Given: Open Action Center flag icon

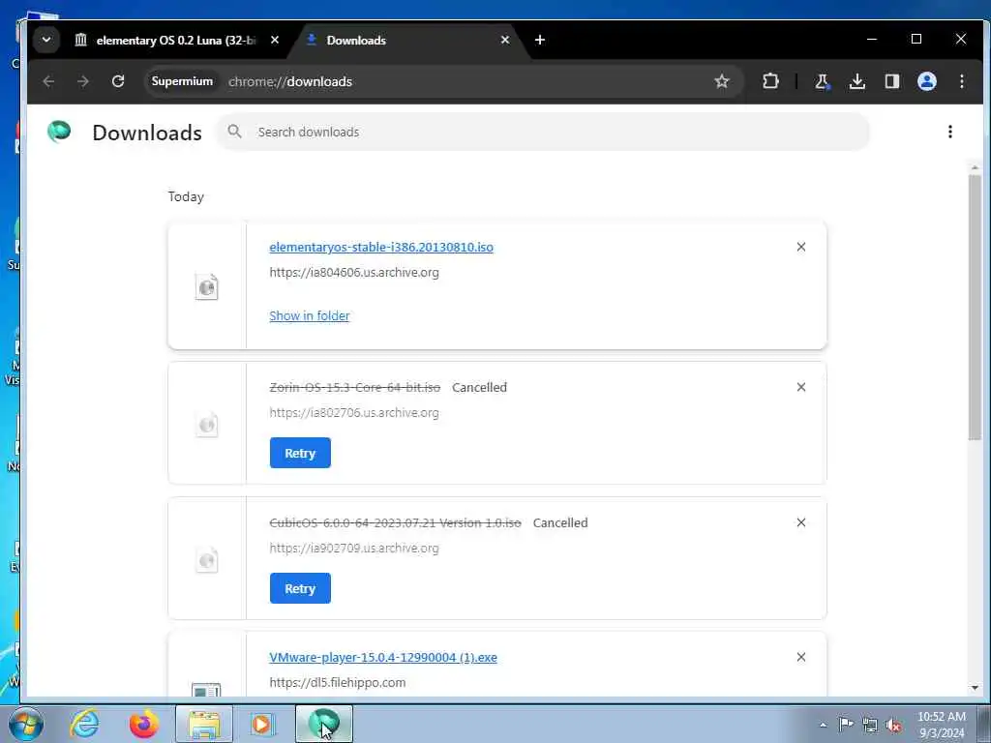Looking at the screenshot, I should [846, 725].
